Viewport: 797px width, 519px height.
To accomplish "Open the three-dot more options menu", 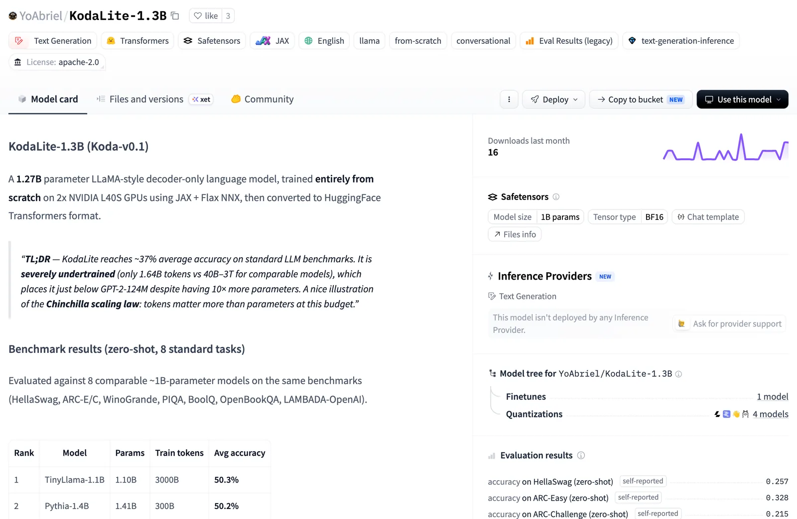I will click(x=509, y=100).
